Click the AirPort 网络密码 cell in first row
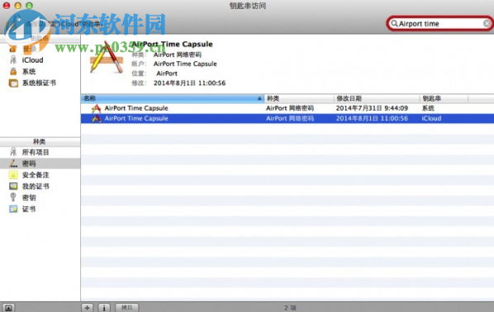 click(x=290, y=108)
